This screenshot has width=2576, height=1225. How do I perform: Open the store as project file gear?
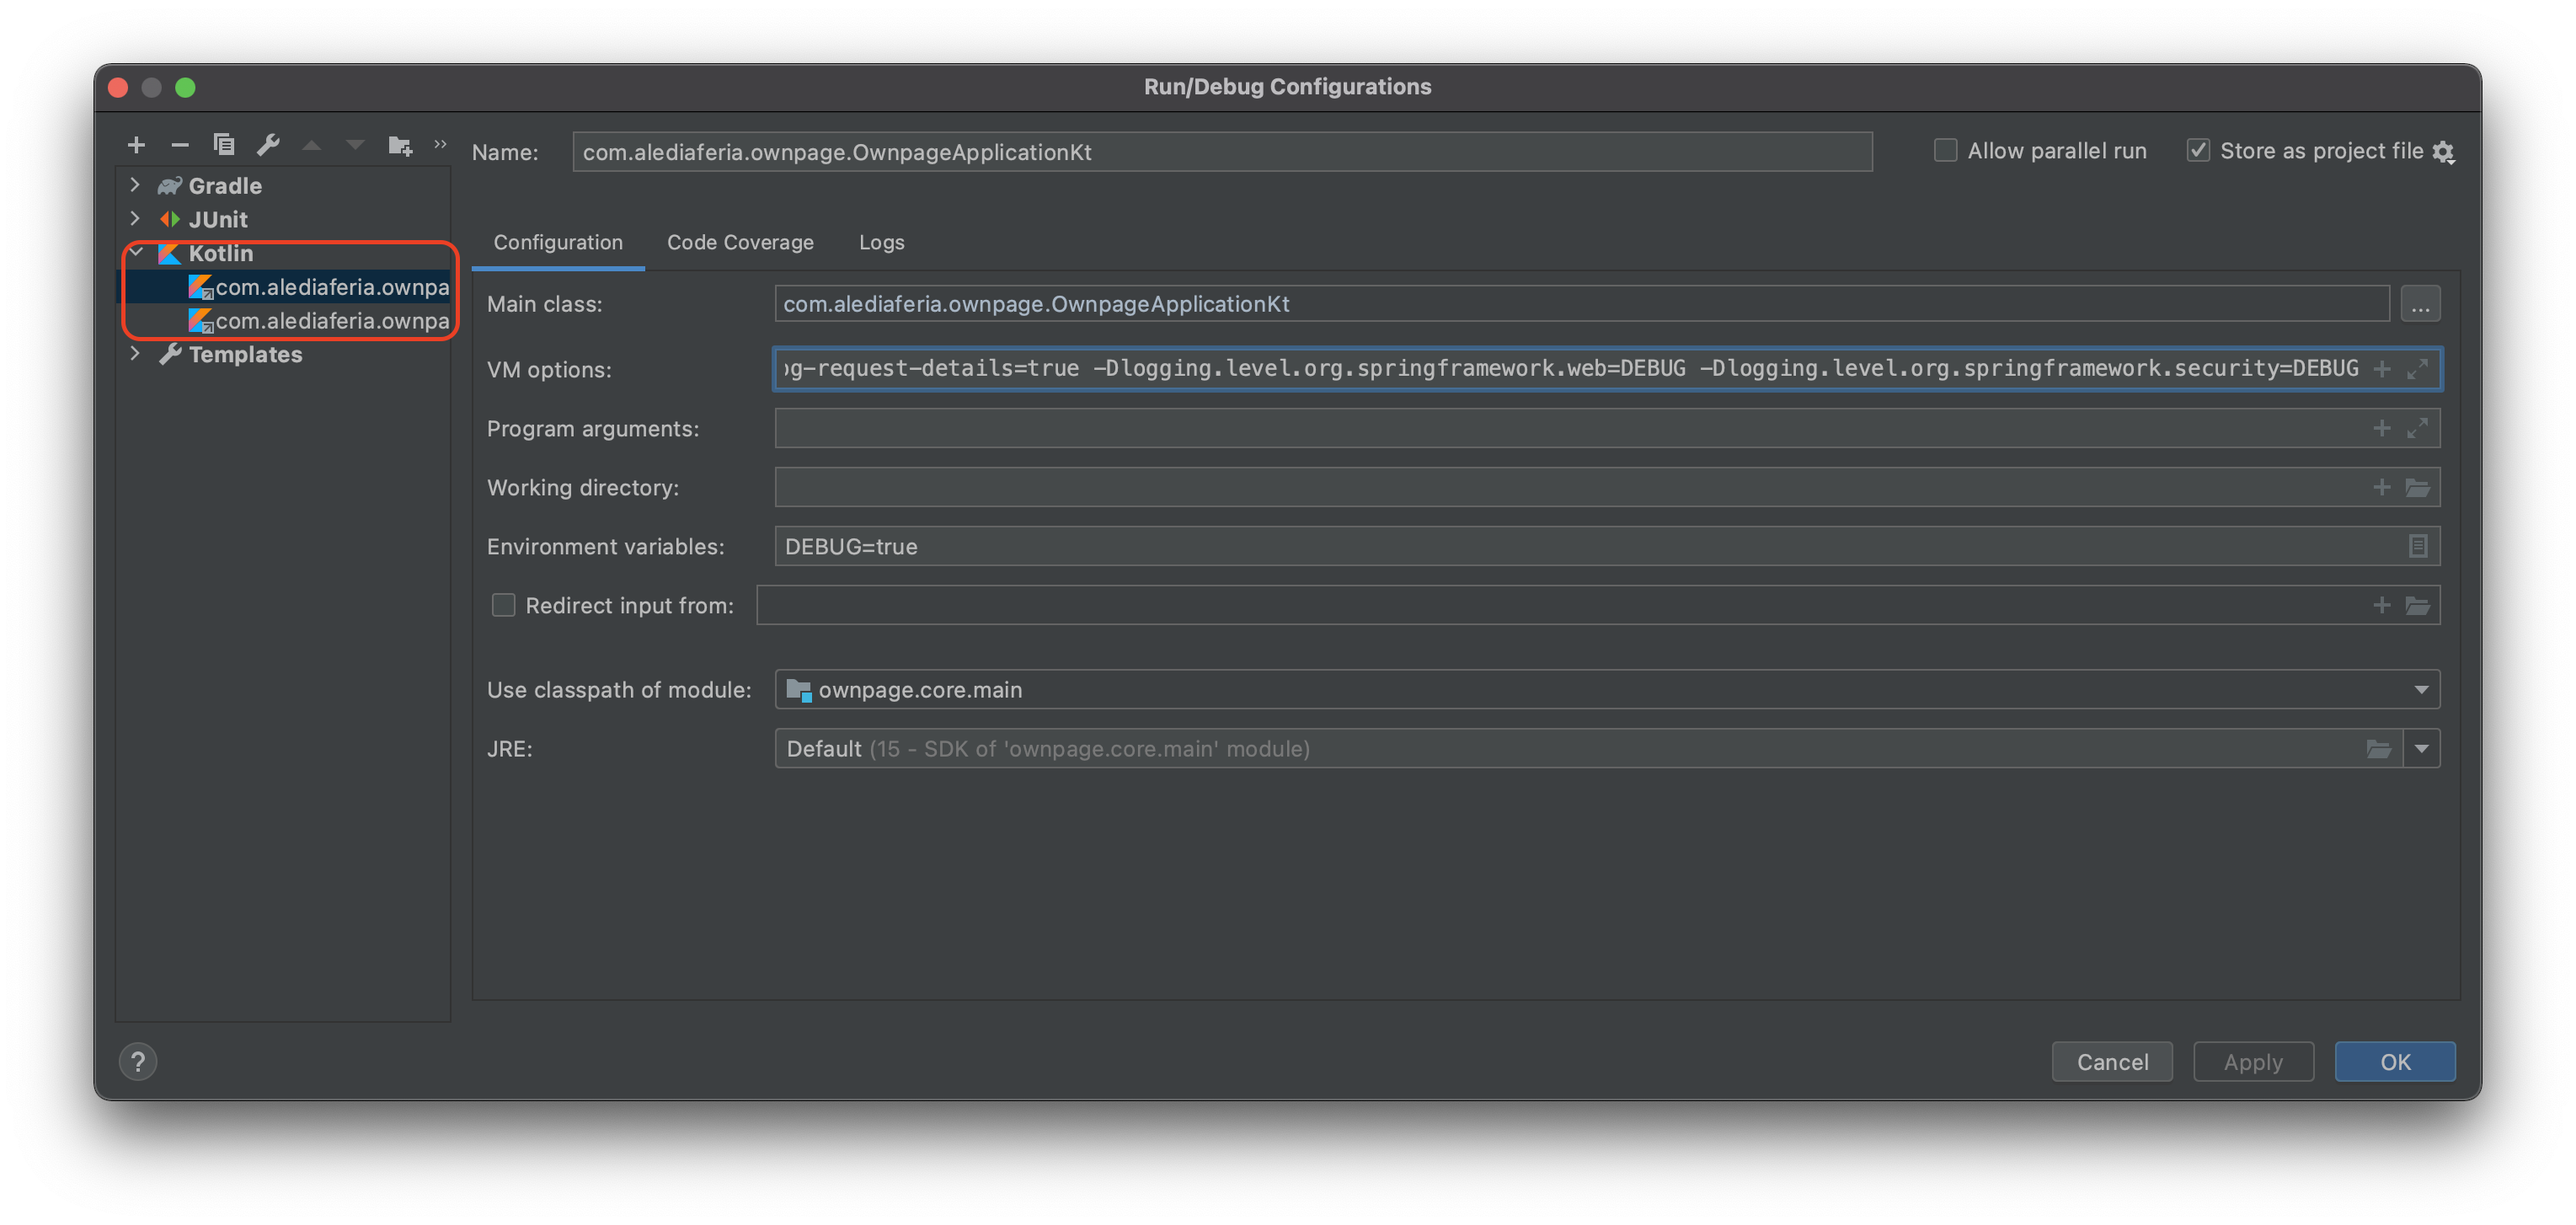tap(2444, 152)
